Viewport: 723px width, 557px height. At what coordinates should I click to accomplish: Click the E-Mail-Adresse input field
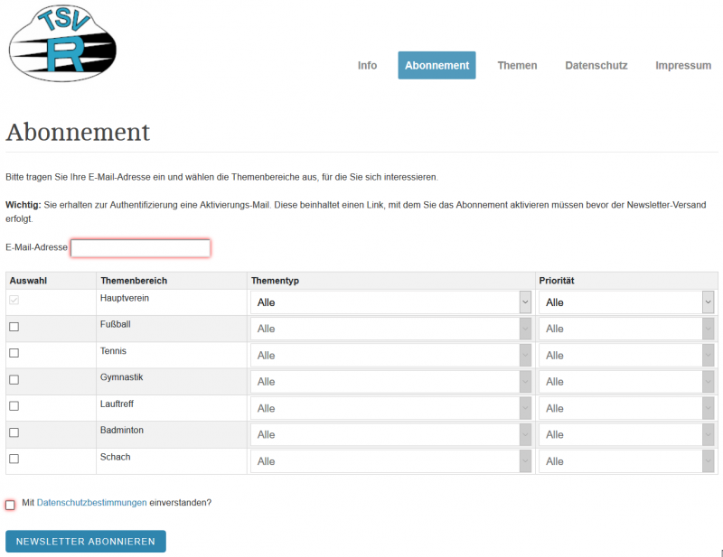pyautogui.click(x=140, y=247)
